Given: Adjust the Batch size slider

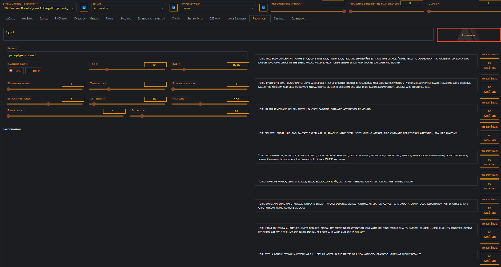Looking at the screenshot, I should tap(189, 116).
